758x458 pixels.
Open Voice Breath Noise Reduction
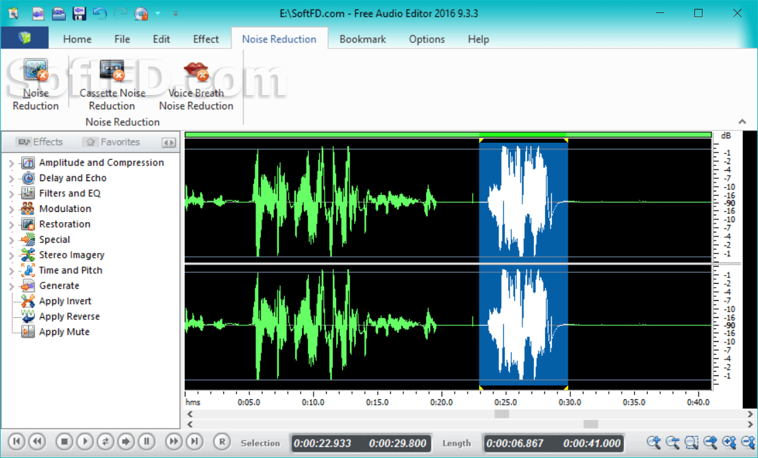(196, 85)
